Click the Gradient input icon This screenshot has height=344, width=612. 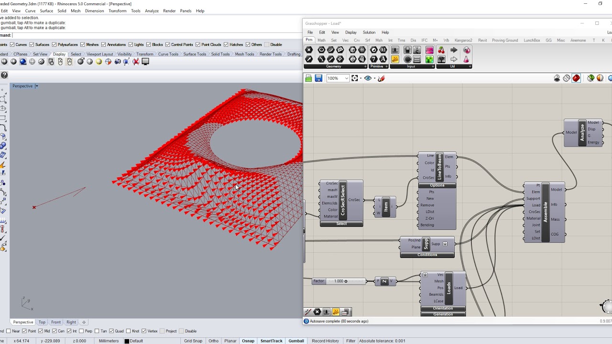(x=429, y=50)
